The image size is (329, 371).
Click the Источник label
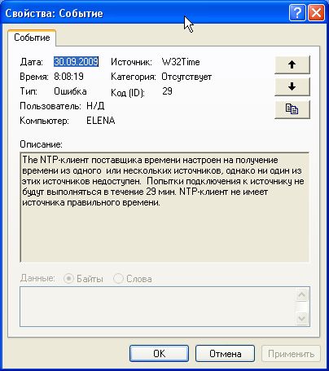[x=132, y=62]
